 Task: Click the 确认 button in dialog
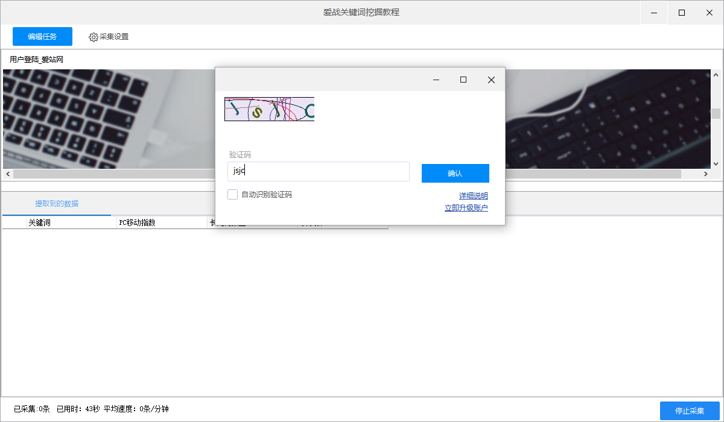[456, 173]
